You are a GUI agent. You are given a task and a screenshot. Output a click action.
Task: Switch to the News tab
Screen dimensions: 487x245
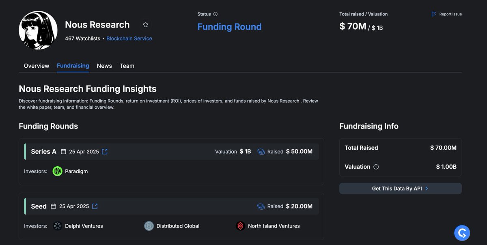[104, 66]
